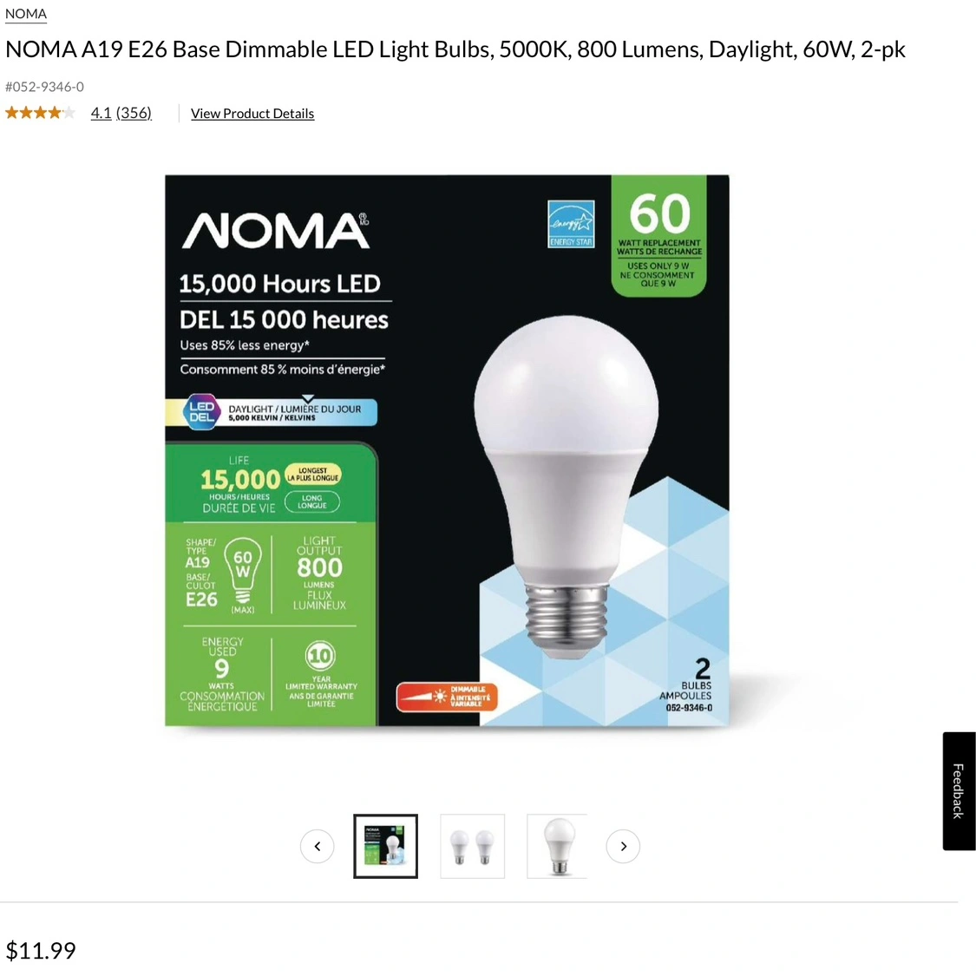Click the LED DEL badge on package
The image size is (976, 976).
pyautogui.click(x=201, y=411)
